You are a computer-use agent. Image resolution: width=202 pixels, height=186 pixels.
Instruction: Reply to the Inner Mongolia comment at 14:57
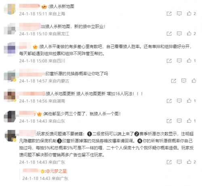[184, 81]
